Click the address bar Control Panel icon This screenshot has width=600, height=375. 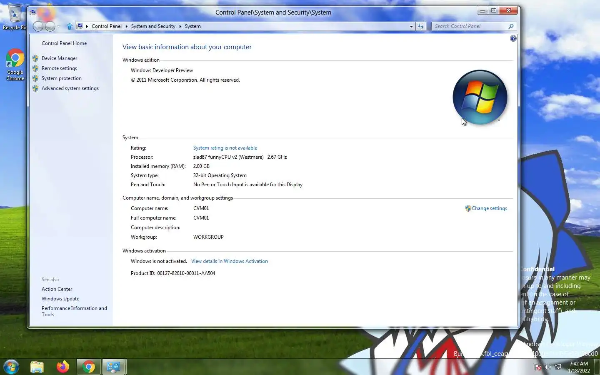(80, 26)
